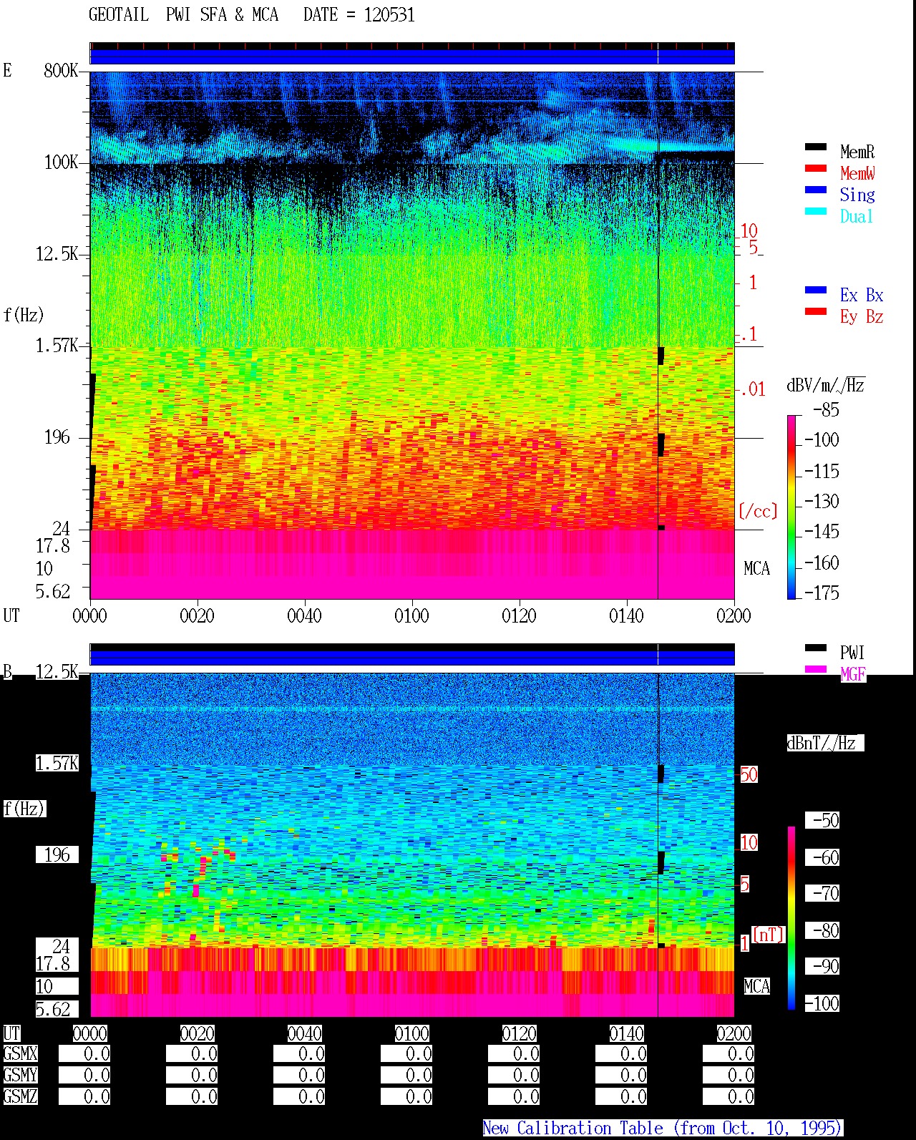Click the black PWI legend swatch
This screenshot has height=1140, width=916.
tap(816, 648)
